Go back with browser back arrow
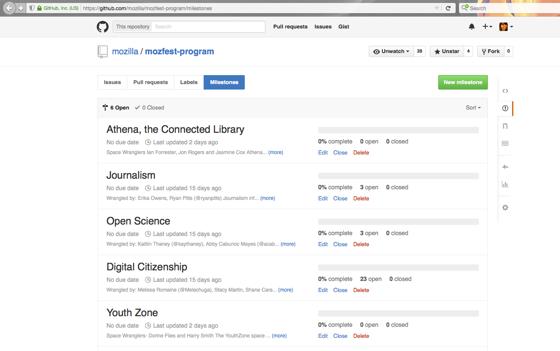 click(x=9, y=8)
